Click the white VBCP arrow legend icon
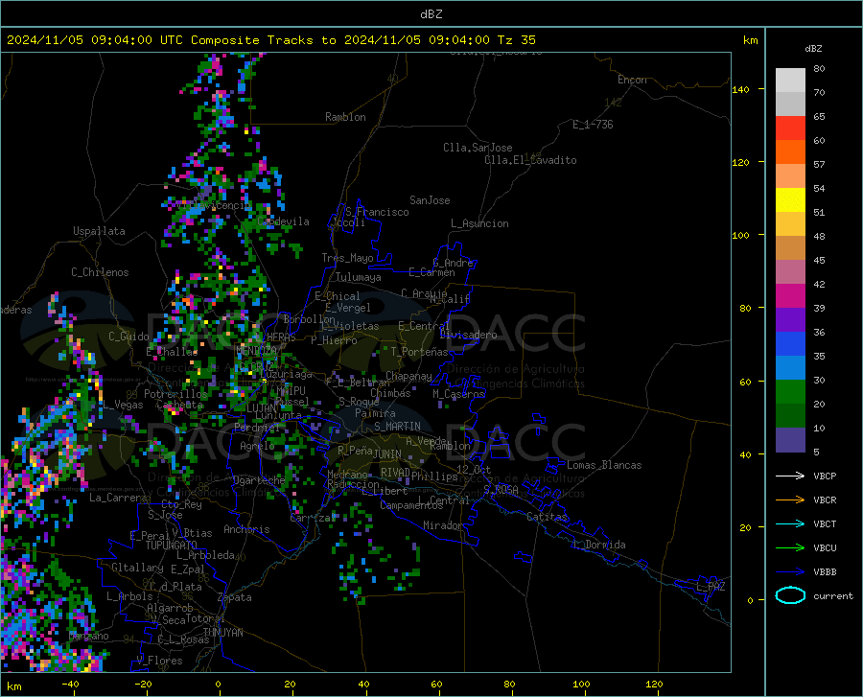The height and width of the screenshot is (697, 863). coord(790,476)
